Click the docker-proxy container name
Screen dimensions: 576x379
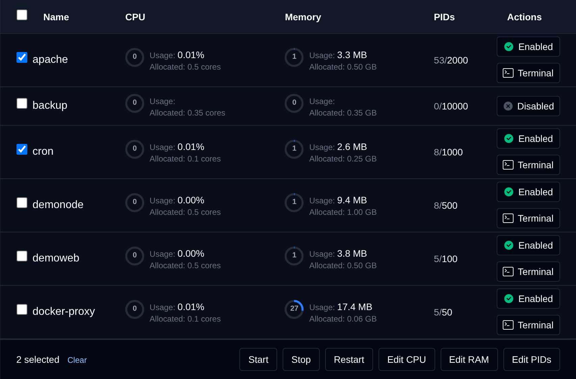point(63,311)
